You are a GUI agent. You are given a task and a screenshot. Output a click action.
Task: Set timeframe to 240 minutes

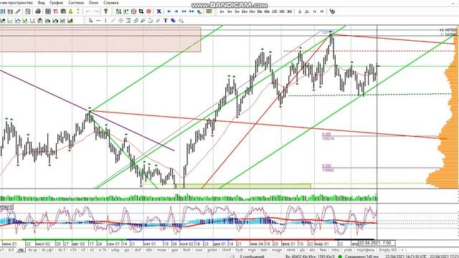pos(282,11)
